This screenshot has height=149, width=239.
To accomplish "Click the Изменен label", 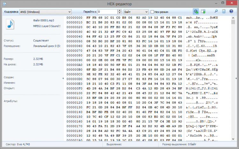I will 10,83.
